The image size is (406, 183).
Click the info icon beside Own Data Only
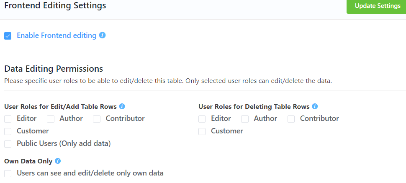click(58, 161)
